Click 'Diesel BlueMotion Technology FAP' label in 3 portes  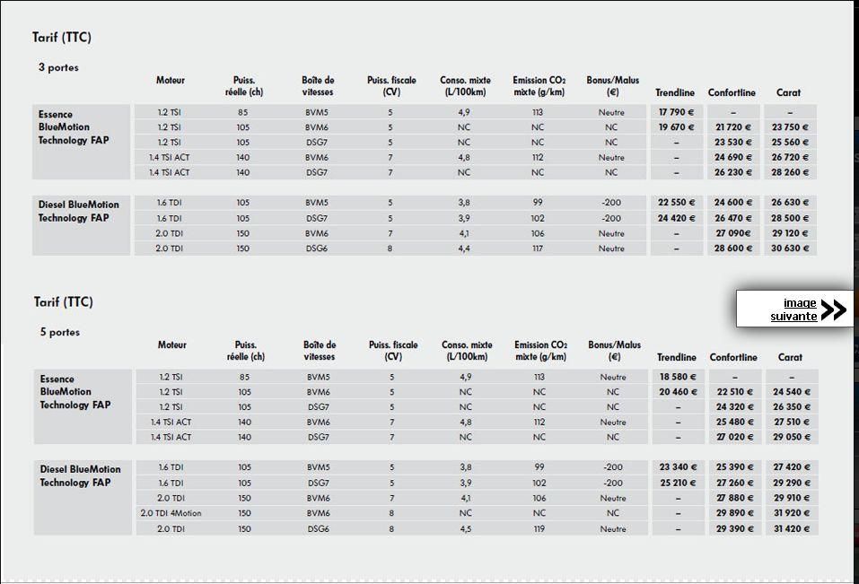(x=78, y=212)
